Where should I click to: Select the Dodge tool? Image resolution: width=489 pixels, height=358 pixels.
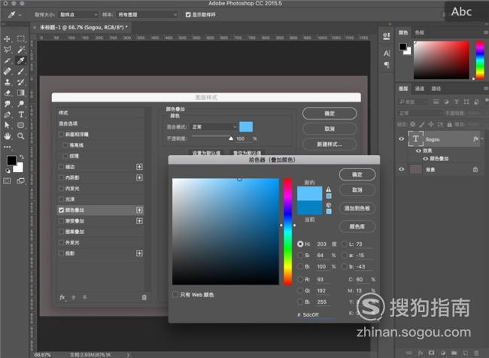point(20,104)
